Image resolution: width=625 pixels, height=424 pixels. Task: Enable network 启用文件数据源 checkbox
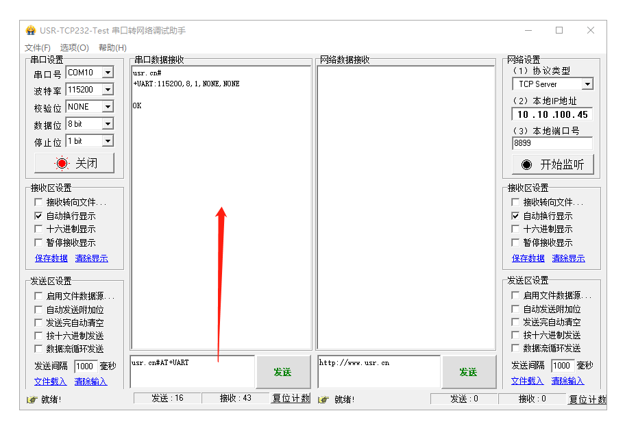click(515, 295)
